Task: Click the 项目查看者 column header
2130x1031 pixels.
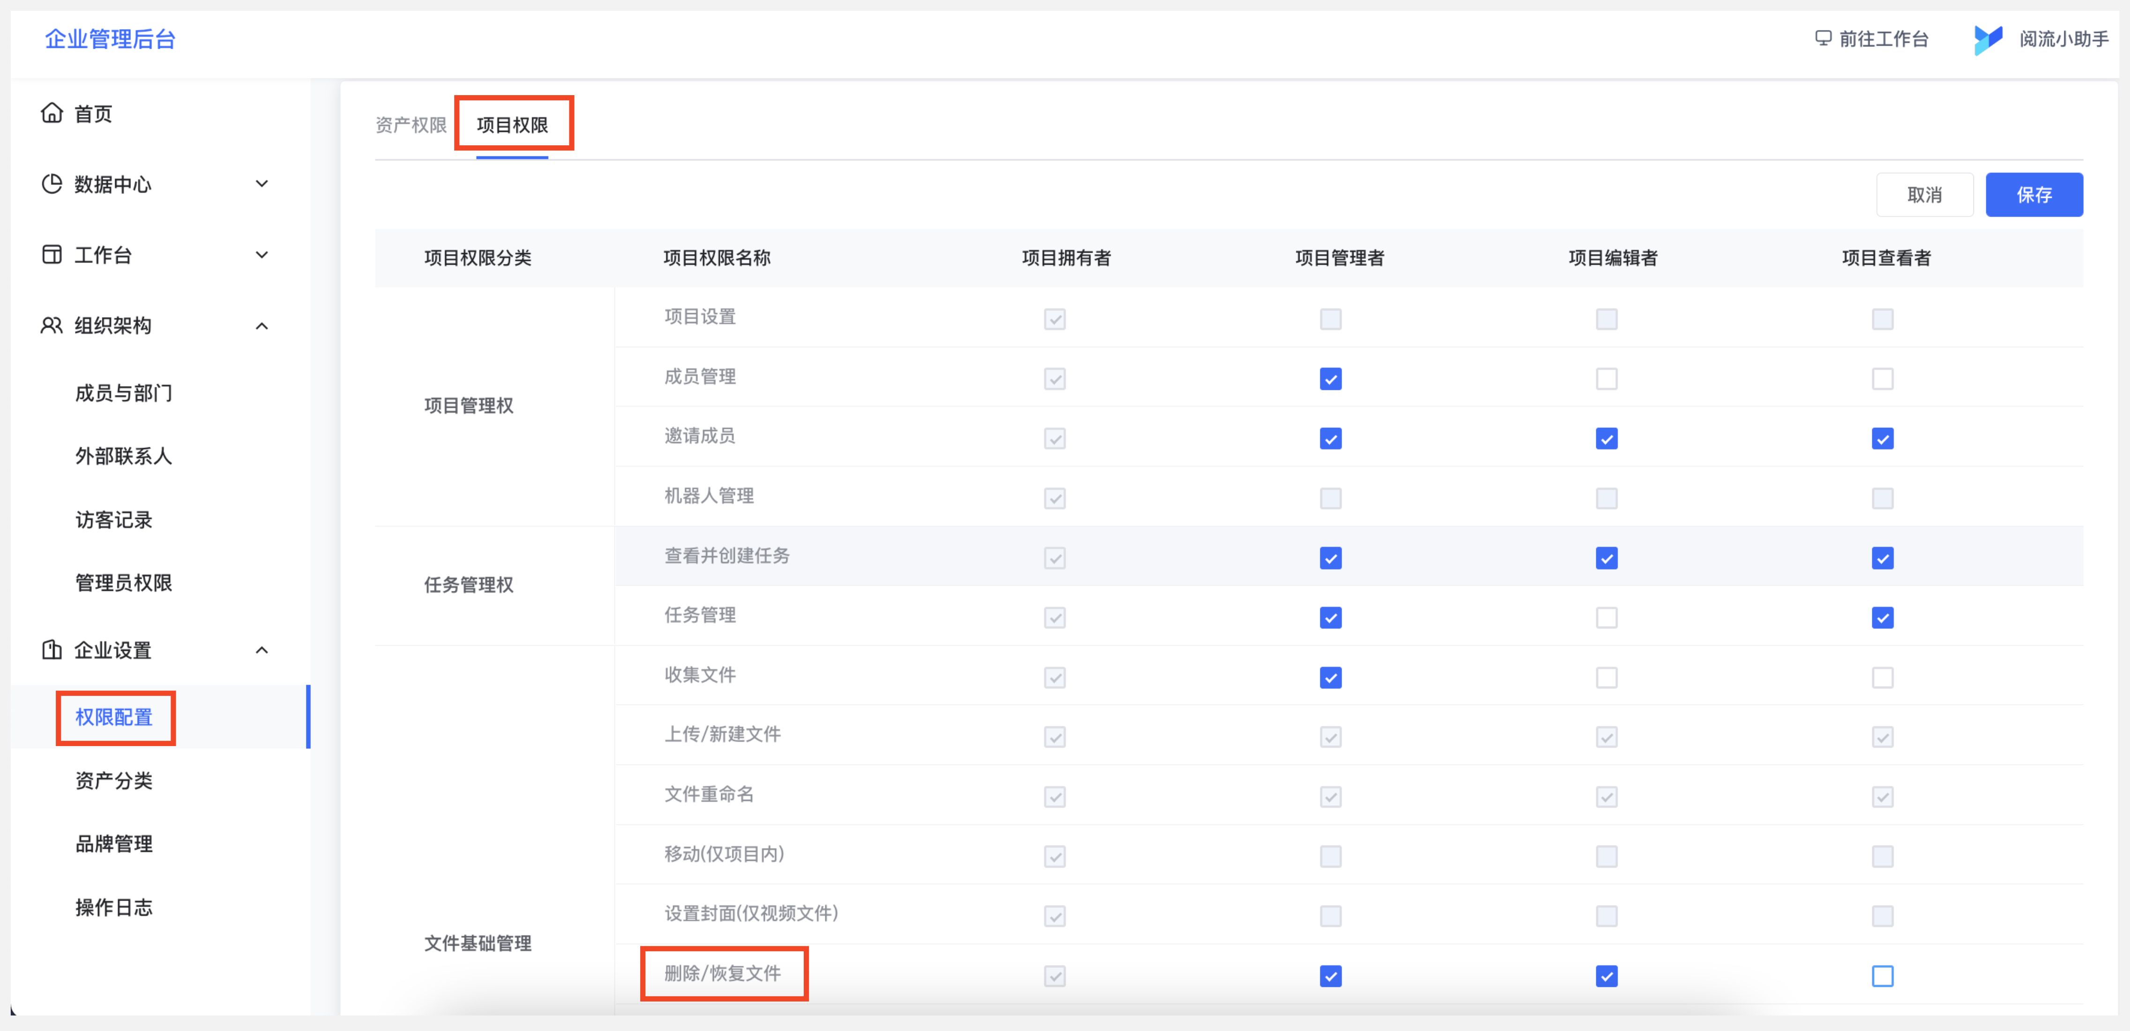Action: (1886, 258)
